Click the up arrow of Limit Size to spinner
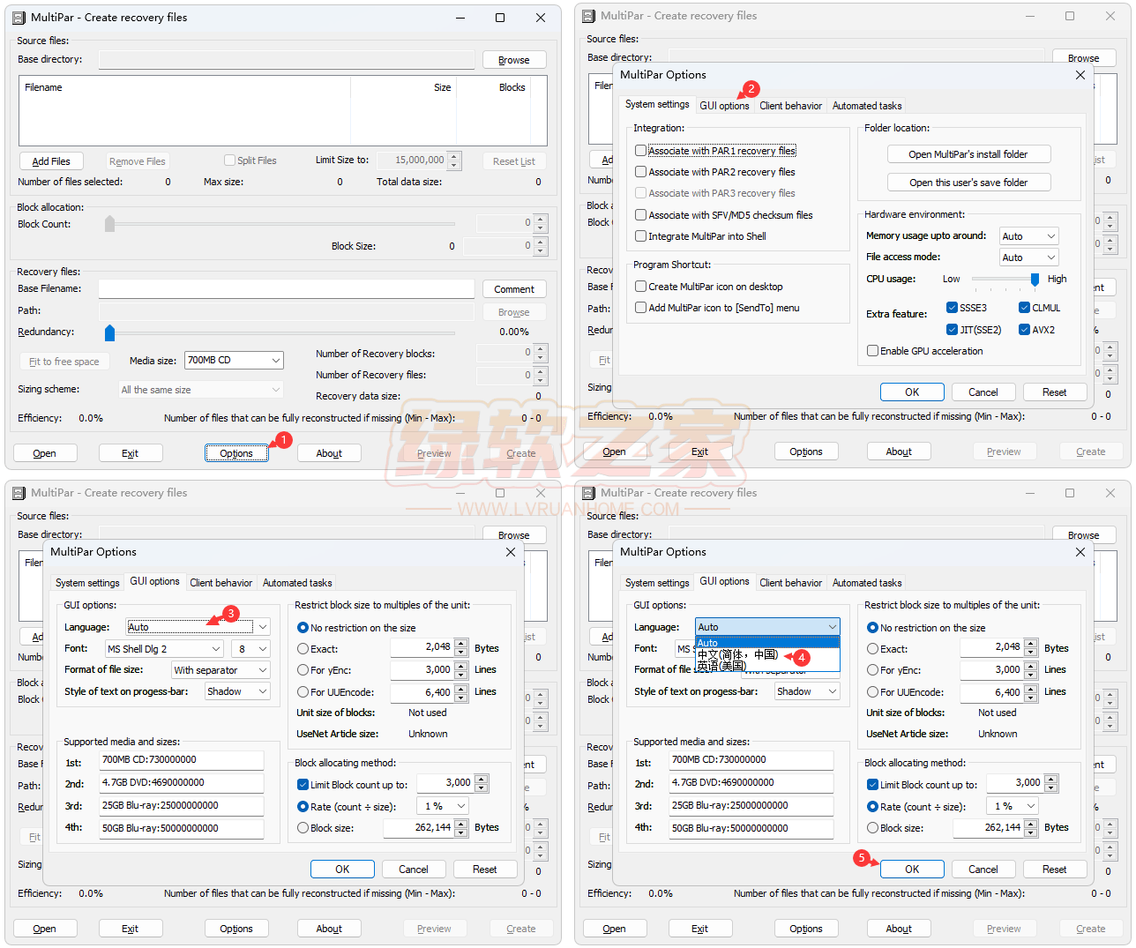 point(454,156)
